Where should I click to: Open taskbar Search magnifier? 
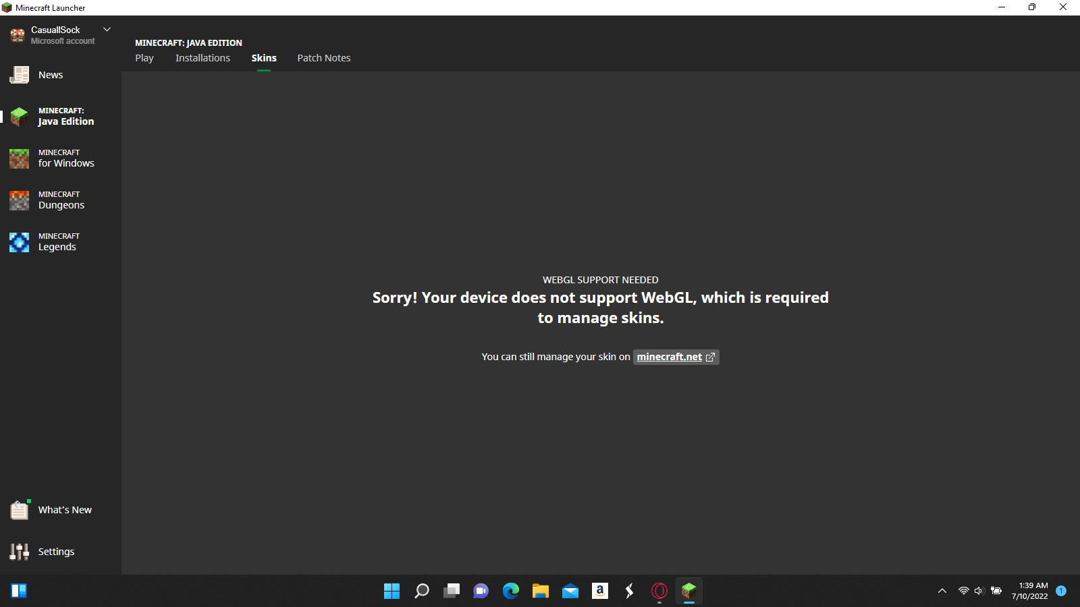tap(422, 591)
